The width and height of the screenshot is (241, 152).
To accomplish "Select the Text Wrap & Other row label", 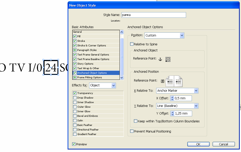I will pos(88,68).
